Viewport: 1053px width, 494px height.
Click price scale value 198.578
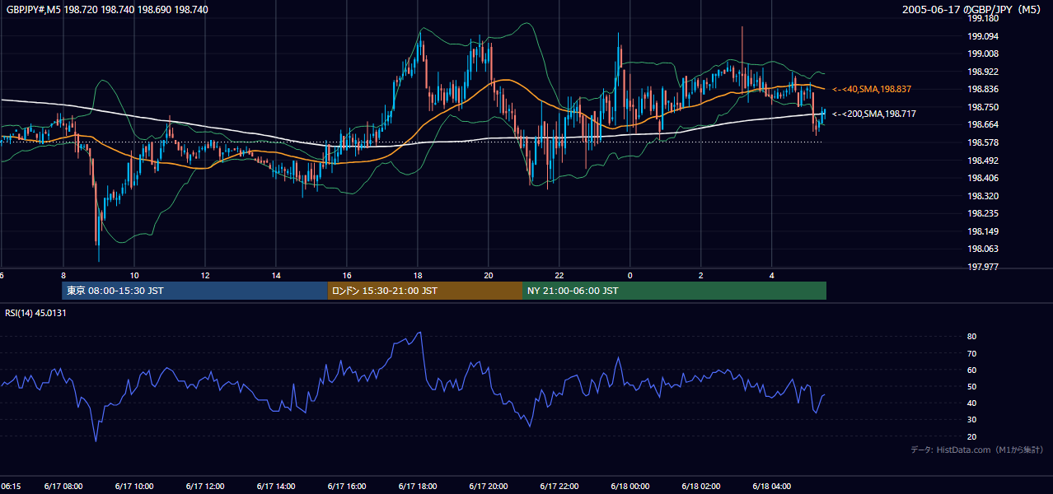click(x=983, y=142)
